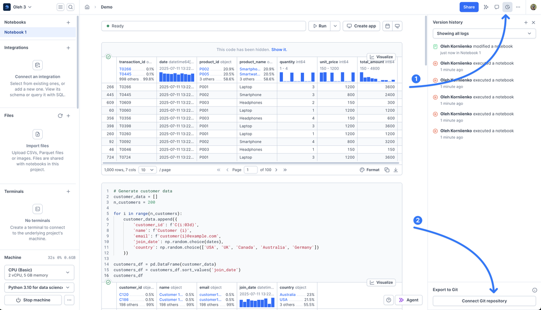This screenshot has width=541, height=310.
Task: Open the rows per page dropdown
Action: pos(147,170)
